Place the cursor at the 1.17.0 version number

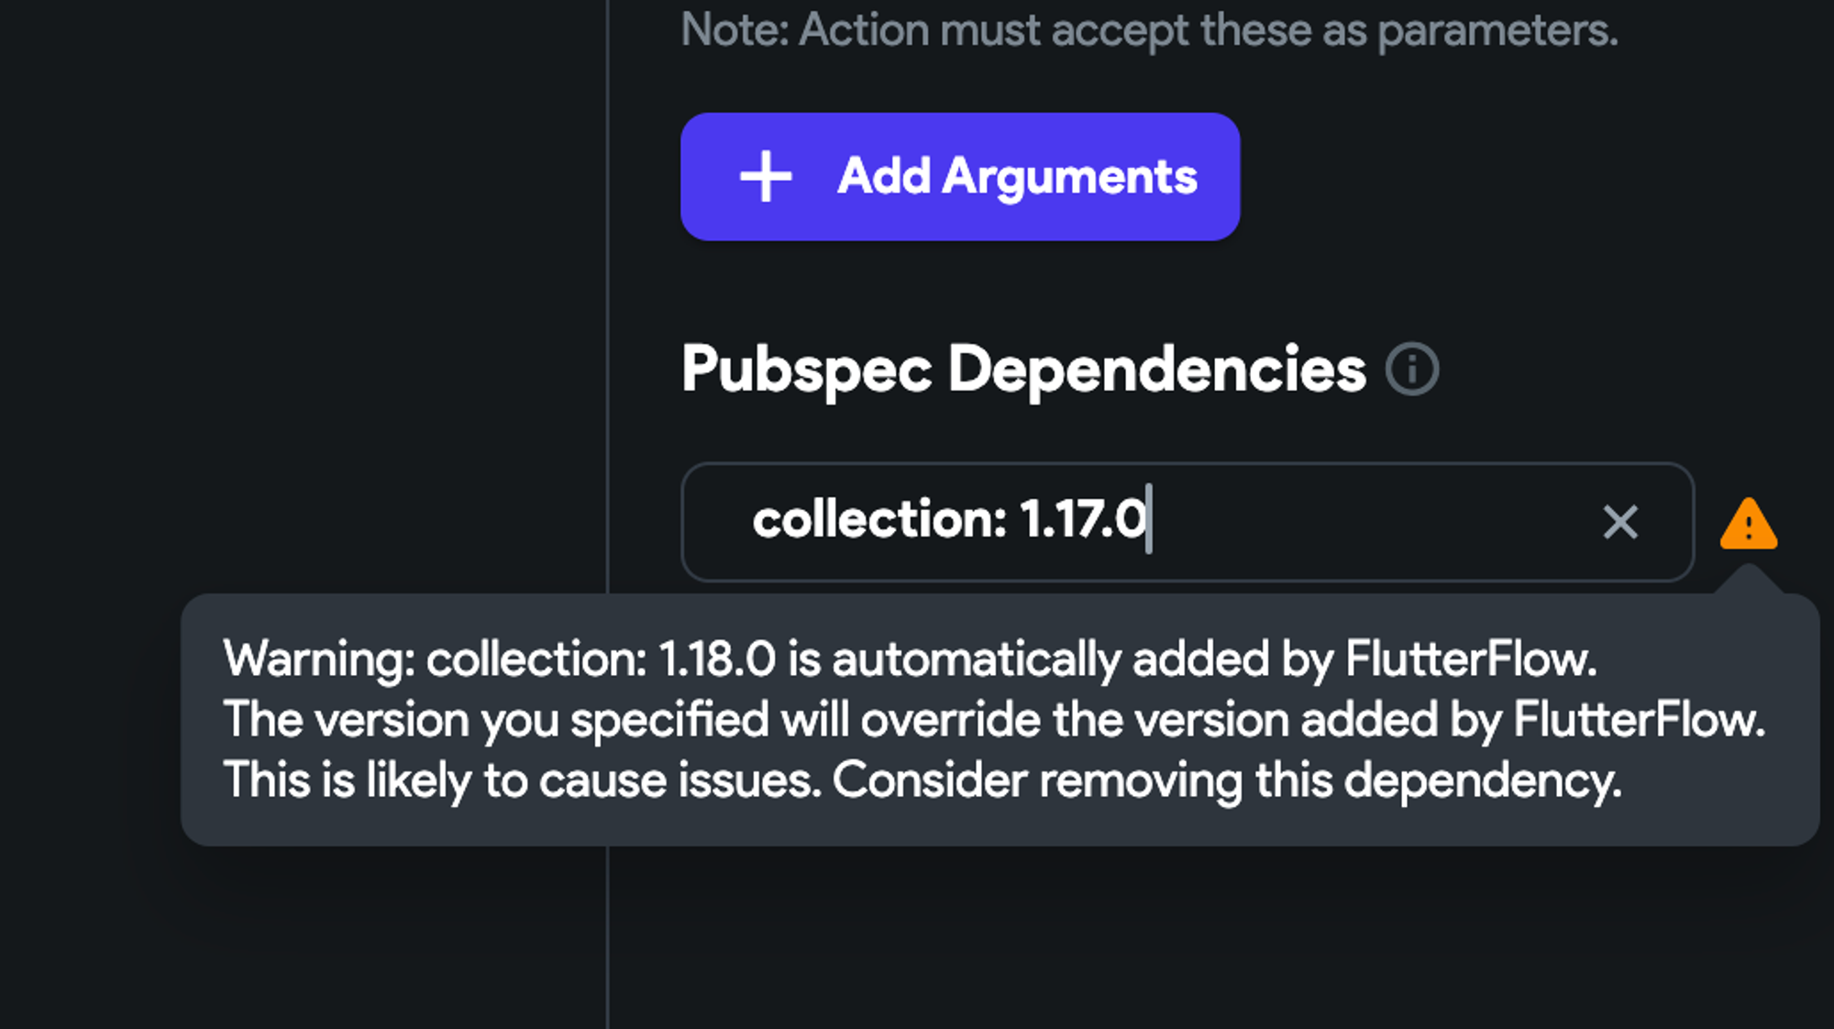pyautogui.click(x=1083, y=519)
